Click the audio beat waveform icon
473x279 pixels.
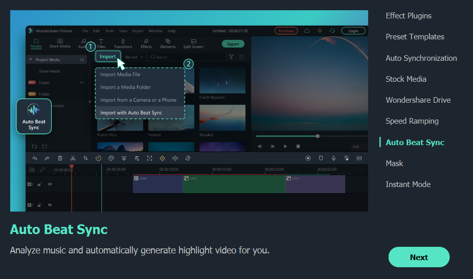tap(175, 158)
